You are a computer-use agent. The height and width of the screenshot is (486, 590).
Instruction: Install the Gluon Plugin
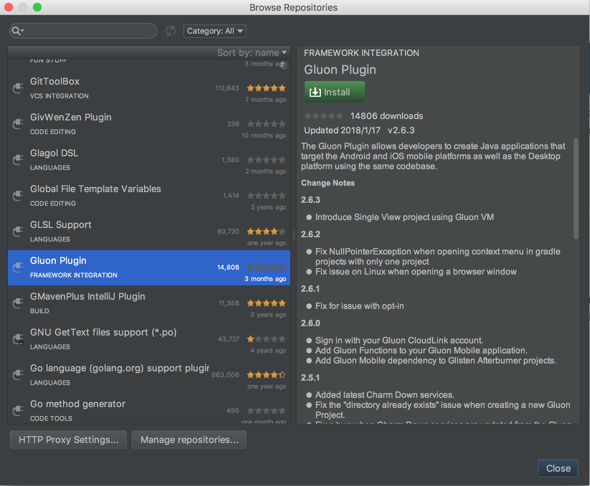tap(334, 92)
